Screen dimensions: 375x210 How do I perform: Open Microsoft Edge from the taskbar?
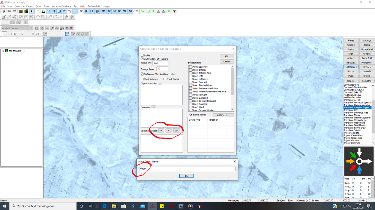(105, 206)
